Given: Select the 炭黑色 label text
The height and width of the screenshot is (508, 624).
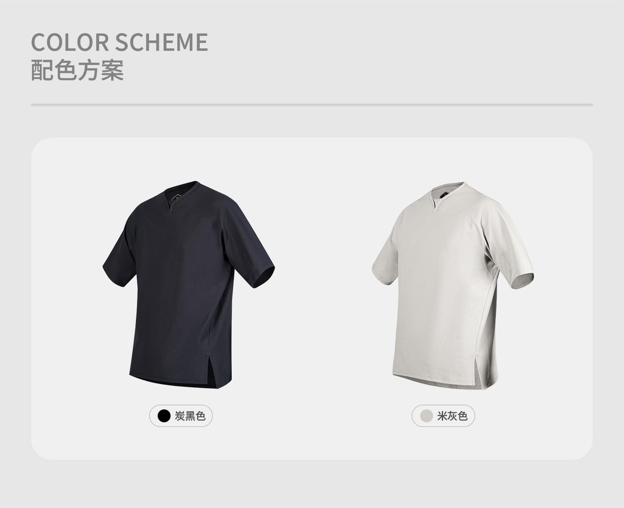Looking at the screenshot, I should coord(190,416).
